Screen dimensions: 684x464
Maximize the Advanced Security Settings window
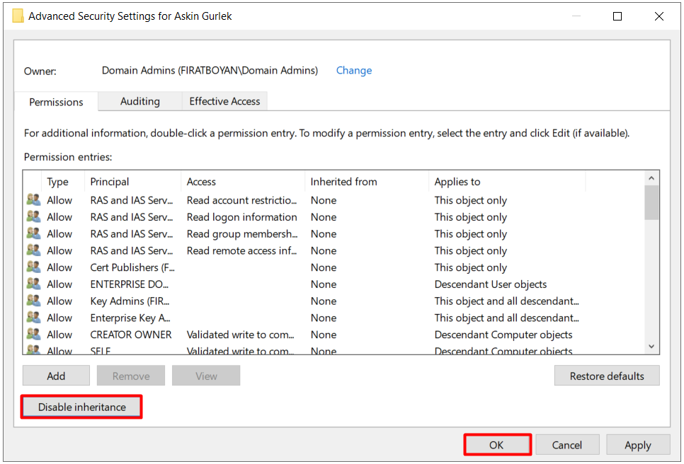pyautogui.click(x=617, y=16)
